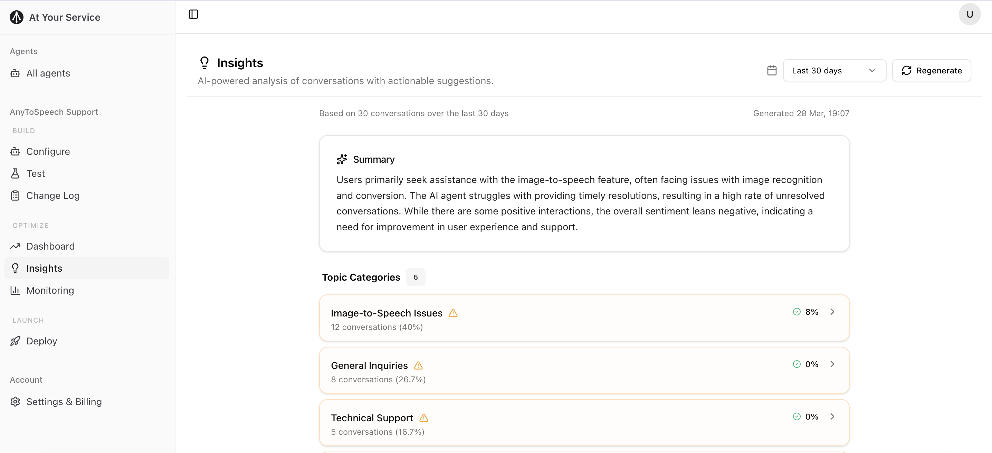992x453 pixels.
Task: Click the At Your Service logo icon
Action: 17,17
